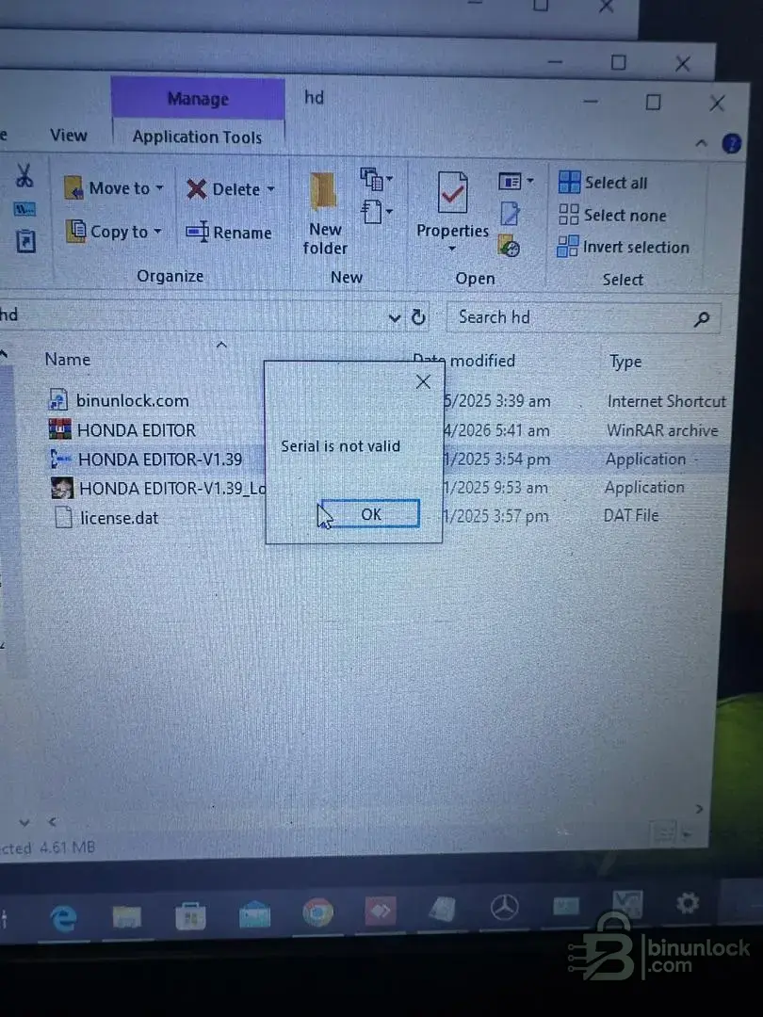Click Select none in the ribbon
The height and width of the screenshot is (1017, 763).
pyautogui.click(x=612, y=215)
